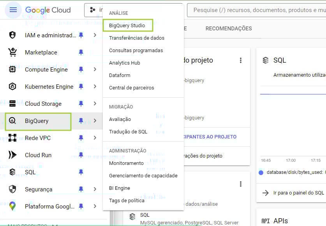Open the lower card three-dot menu
The width and height of the screenshot is (326, 226).
[241, 184]
